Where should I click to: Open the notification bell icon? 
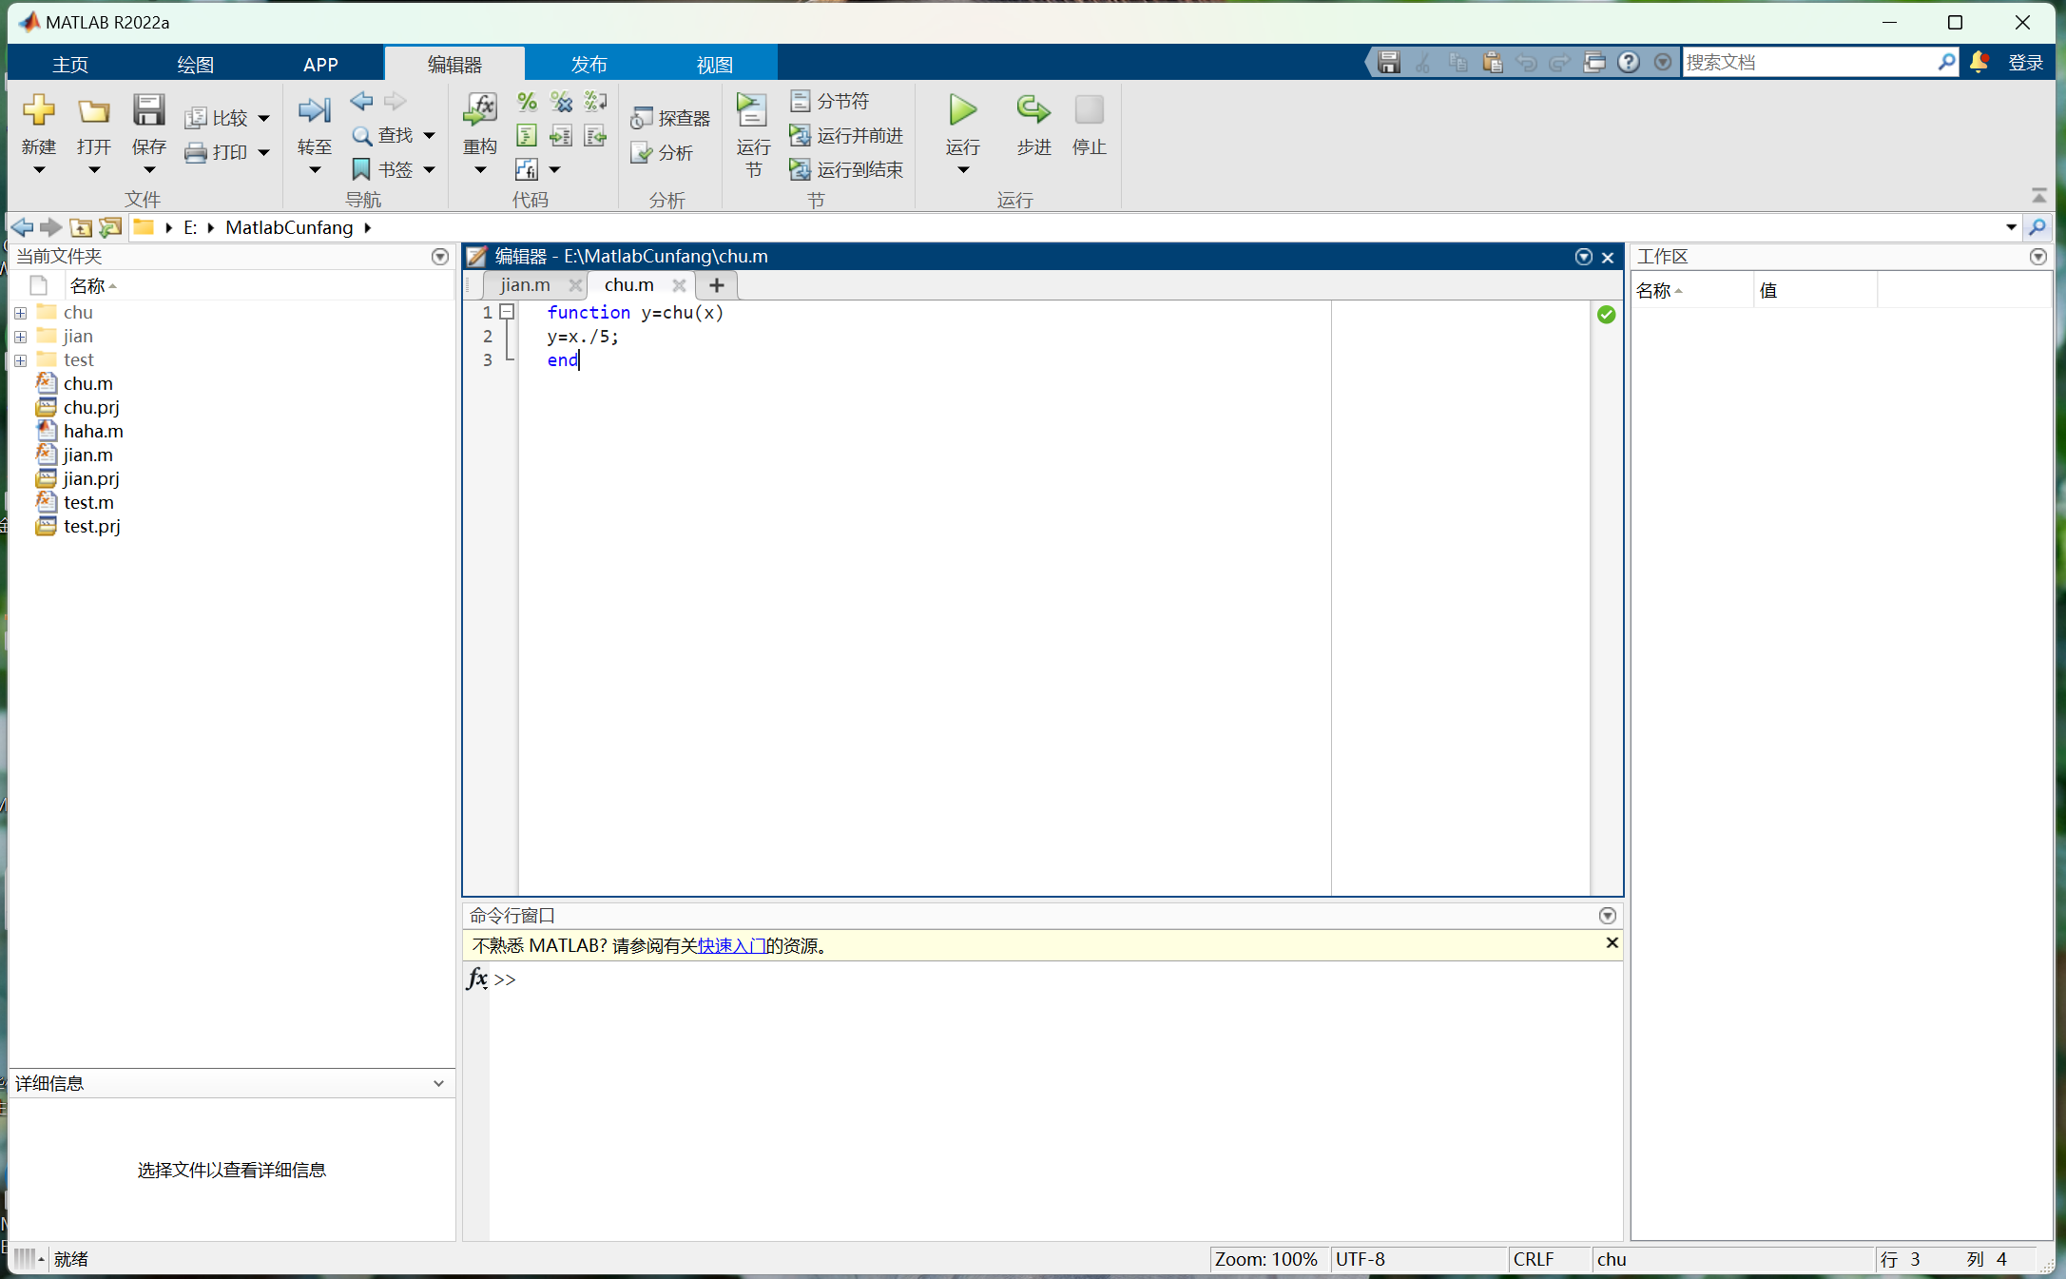tap(1979, 61)
